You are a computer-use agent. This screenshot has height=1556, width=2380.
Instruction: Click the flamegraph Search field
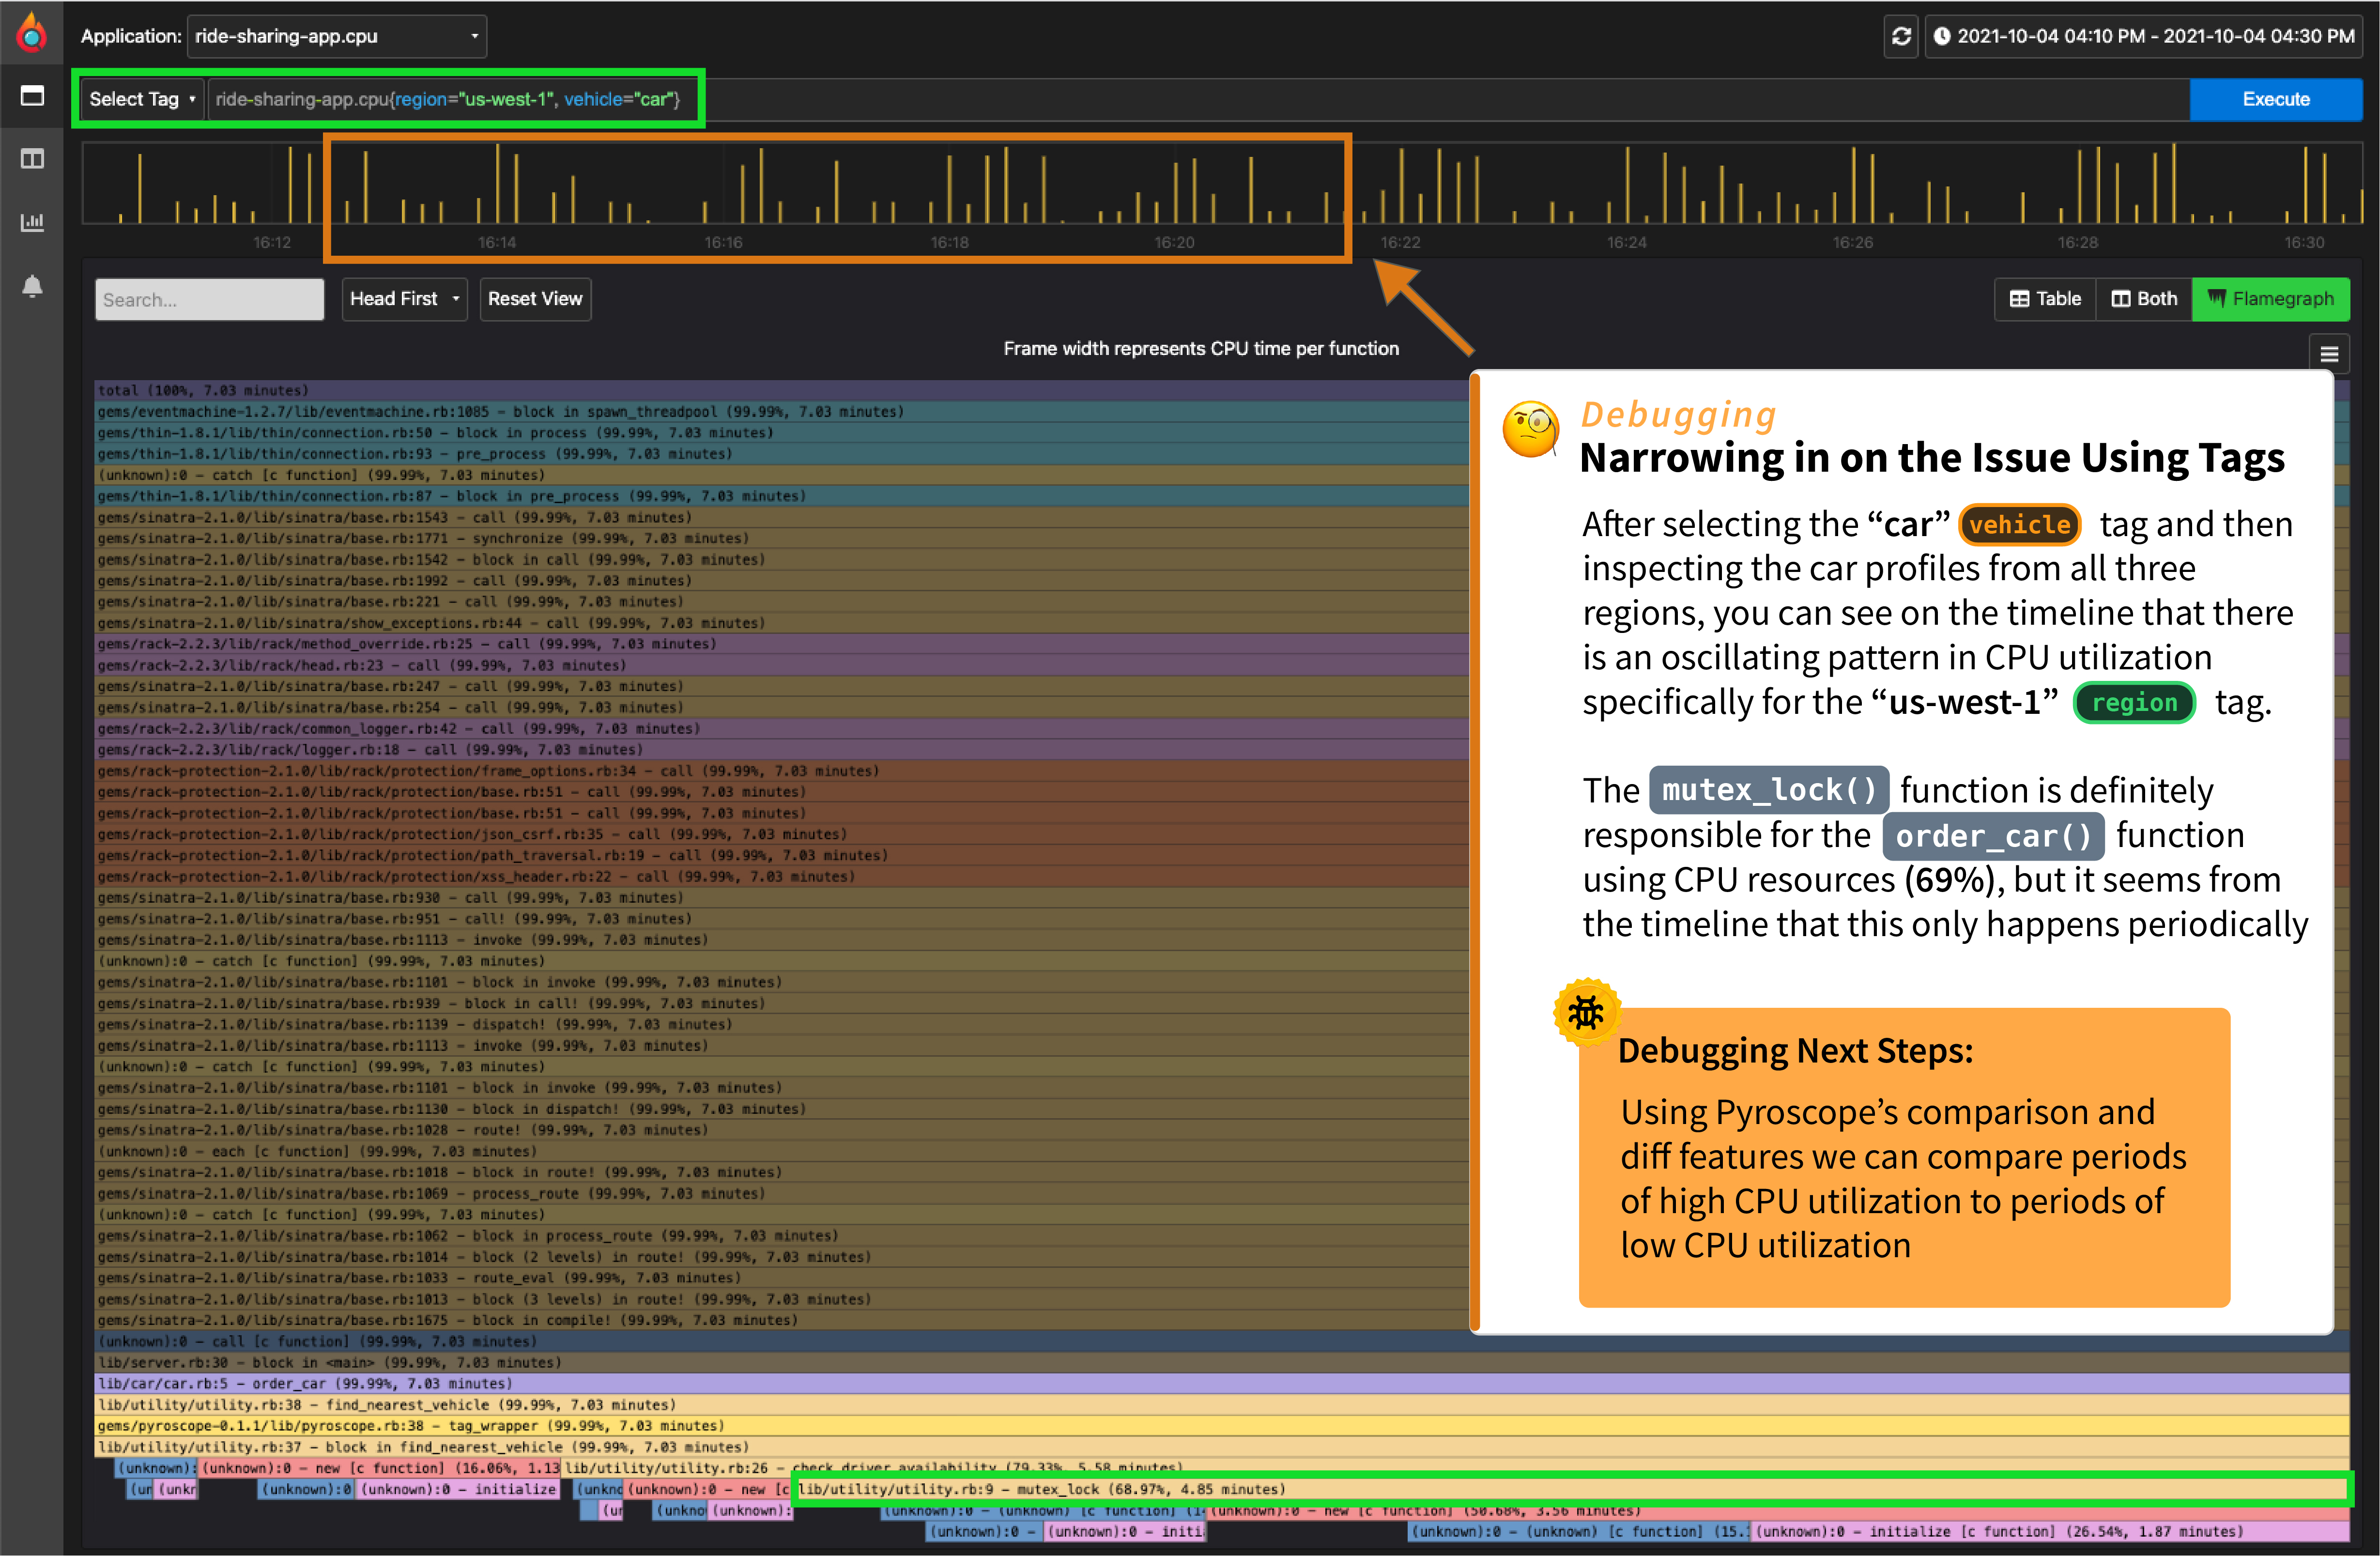[209, 300]
